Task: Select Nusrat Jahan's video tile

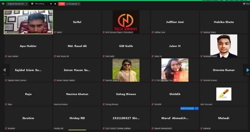Action: coord(126,70)
